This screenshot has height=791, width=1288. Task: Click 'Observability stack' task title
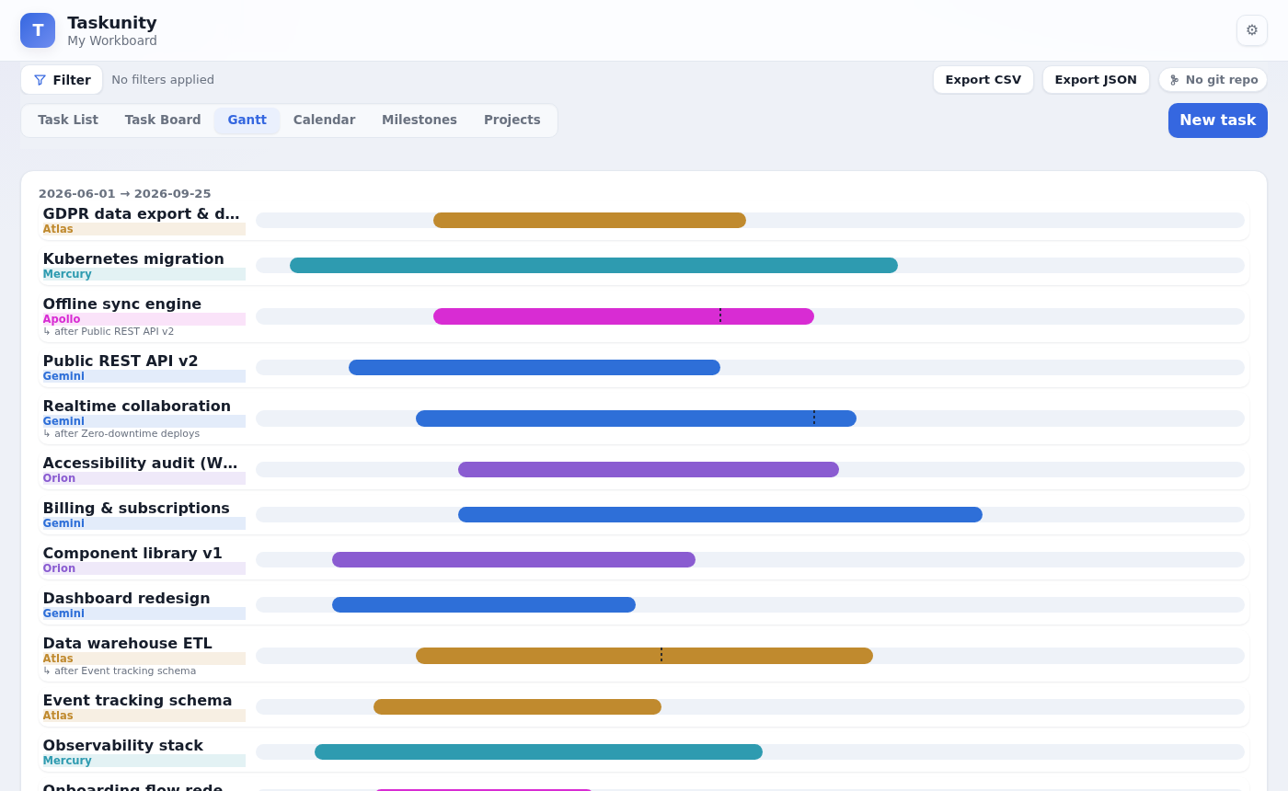(122, 746)
